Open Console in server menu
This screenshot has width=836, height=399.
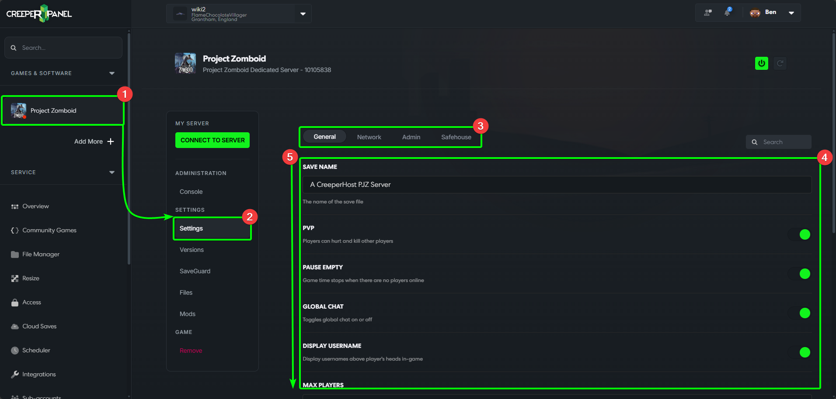[x=191, y=192]
